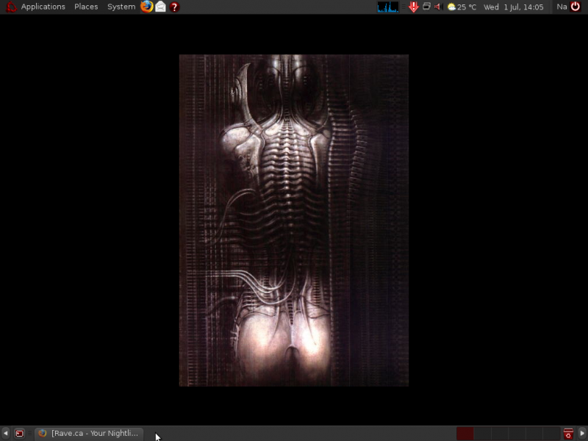Open the weather applet showing 25 °C
The image size is (588, 441).
[x=462, y=7]
